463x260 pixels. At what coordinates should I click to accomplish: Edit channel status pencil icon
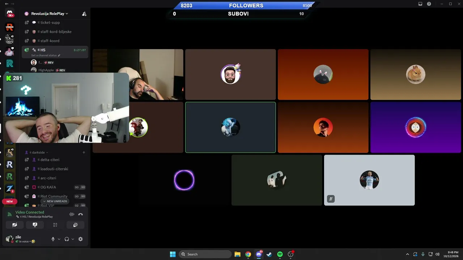pos(59,55)
